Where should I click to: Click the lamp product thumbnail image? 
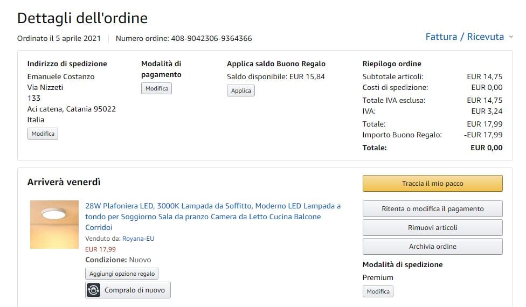click(54, 225)
